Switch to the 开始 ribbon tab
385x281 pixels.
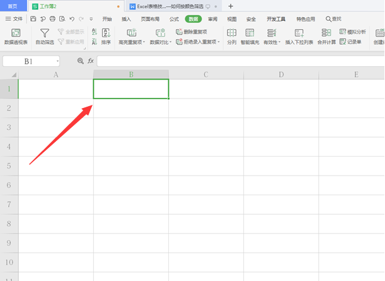tap(107, 19)
